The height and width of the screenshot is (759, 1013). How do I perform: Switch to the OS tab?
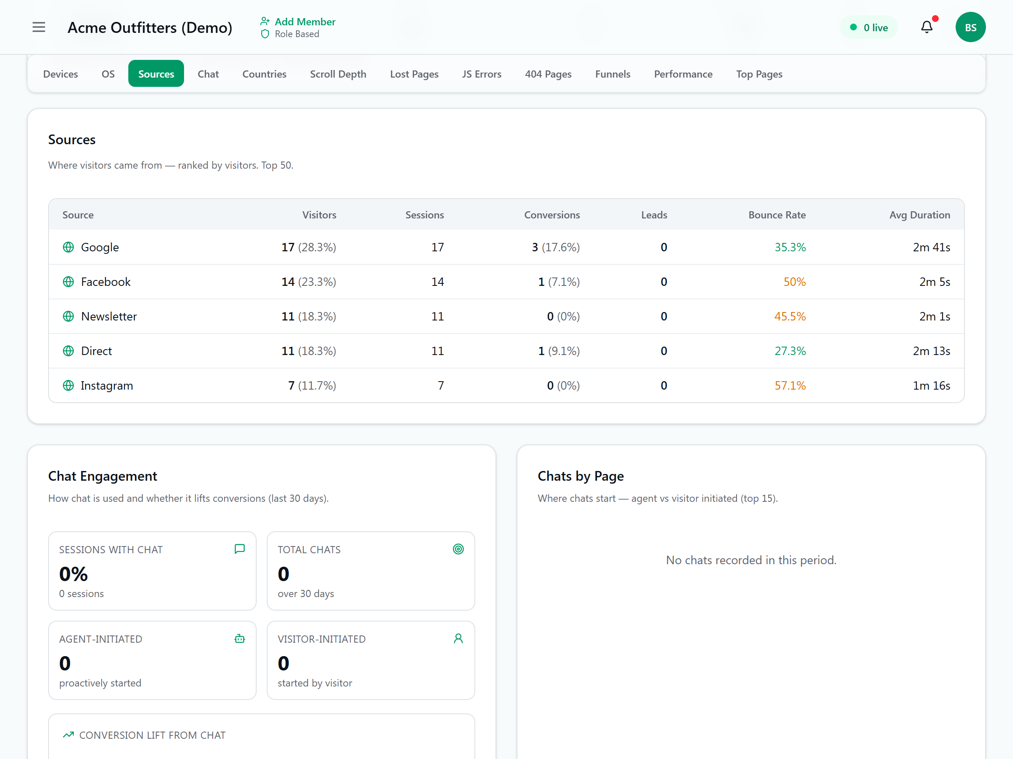pos(108,74)
